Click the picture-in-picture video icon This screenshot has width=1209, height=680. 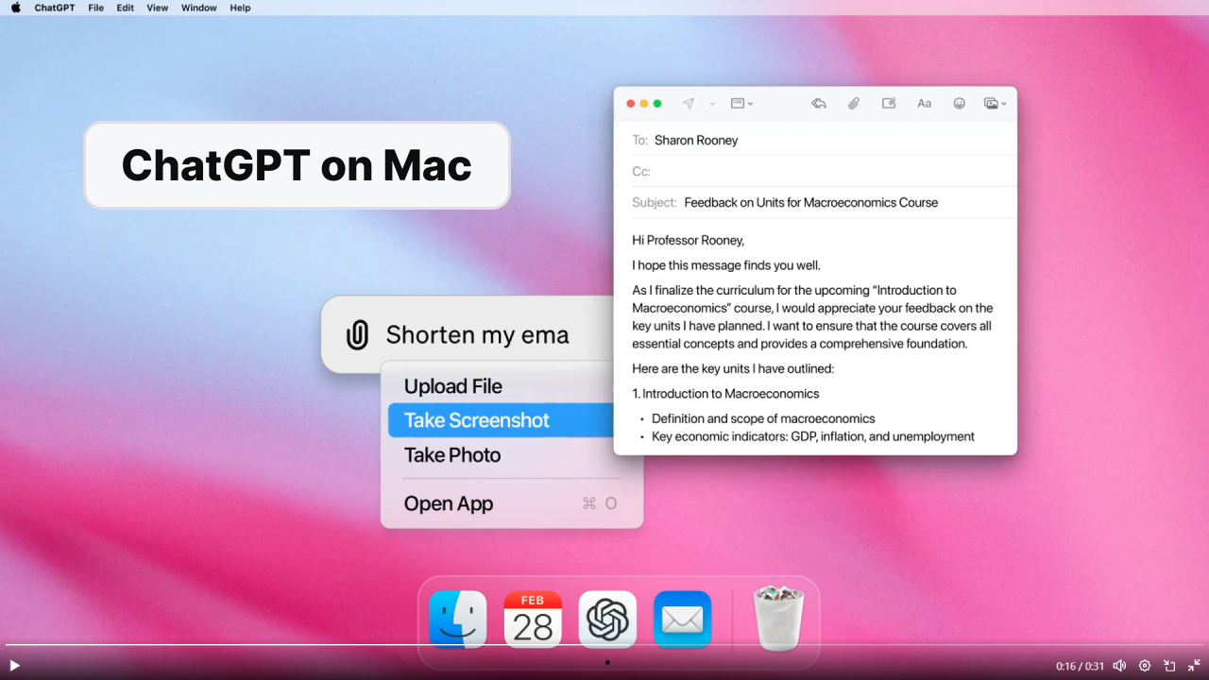pyautogui.click(x=1169, y=666)
